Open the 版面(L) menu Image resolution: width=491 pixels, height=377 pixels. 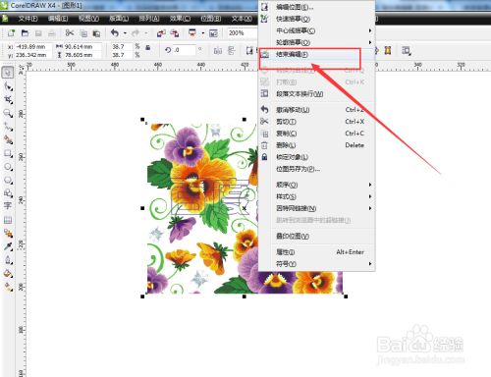click(x=119, y=19)
